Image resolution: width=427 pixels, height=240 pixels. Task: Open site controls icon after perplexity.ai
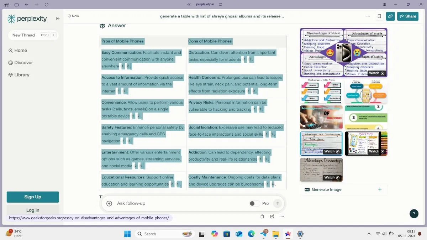pos(221,4)
